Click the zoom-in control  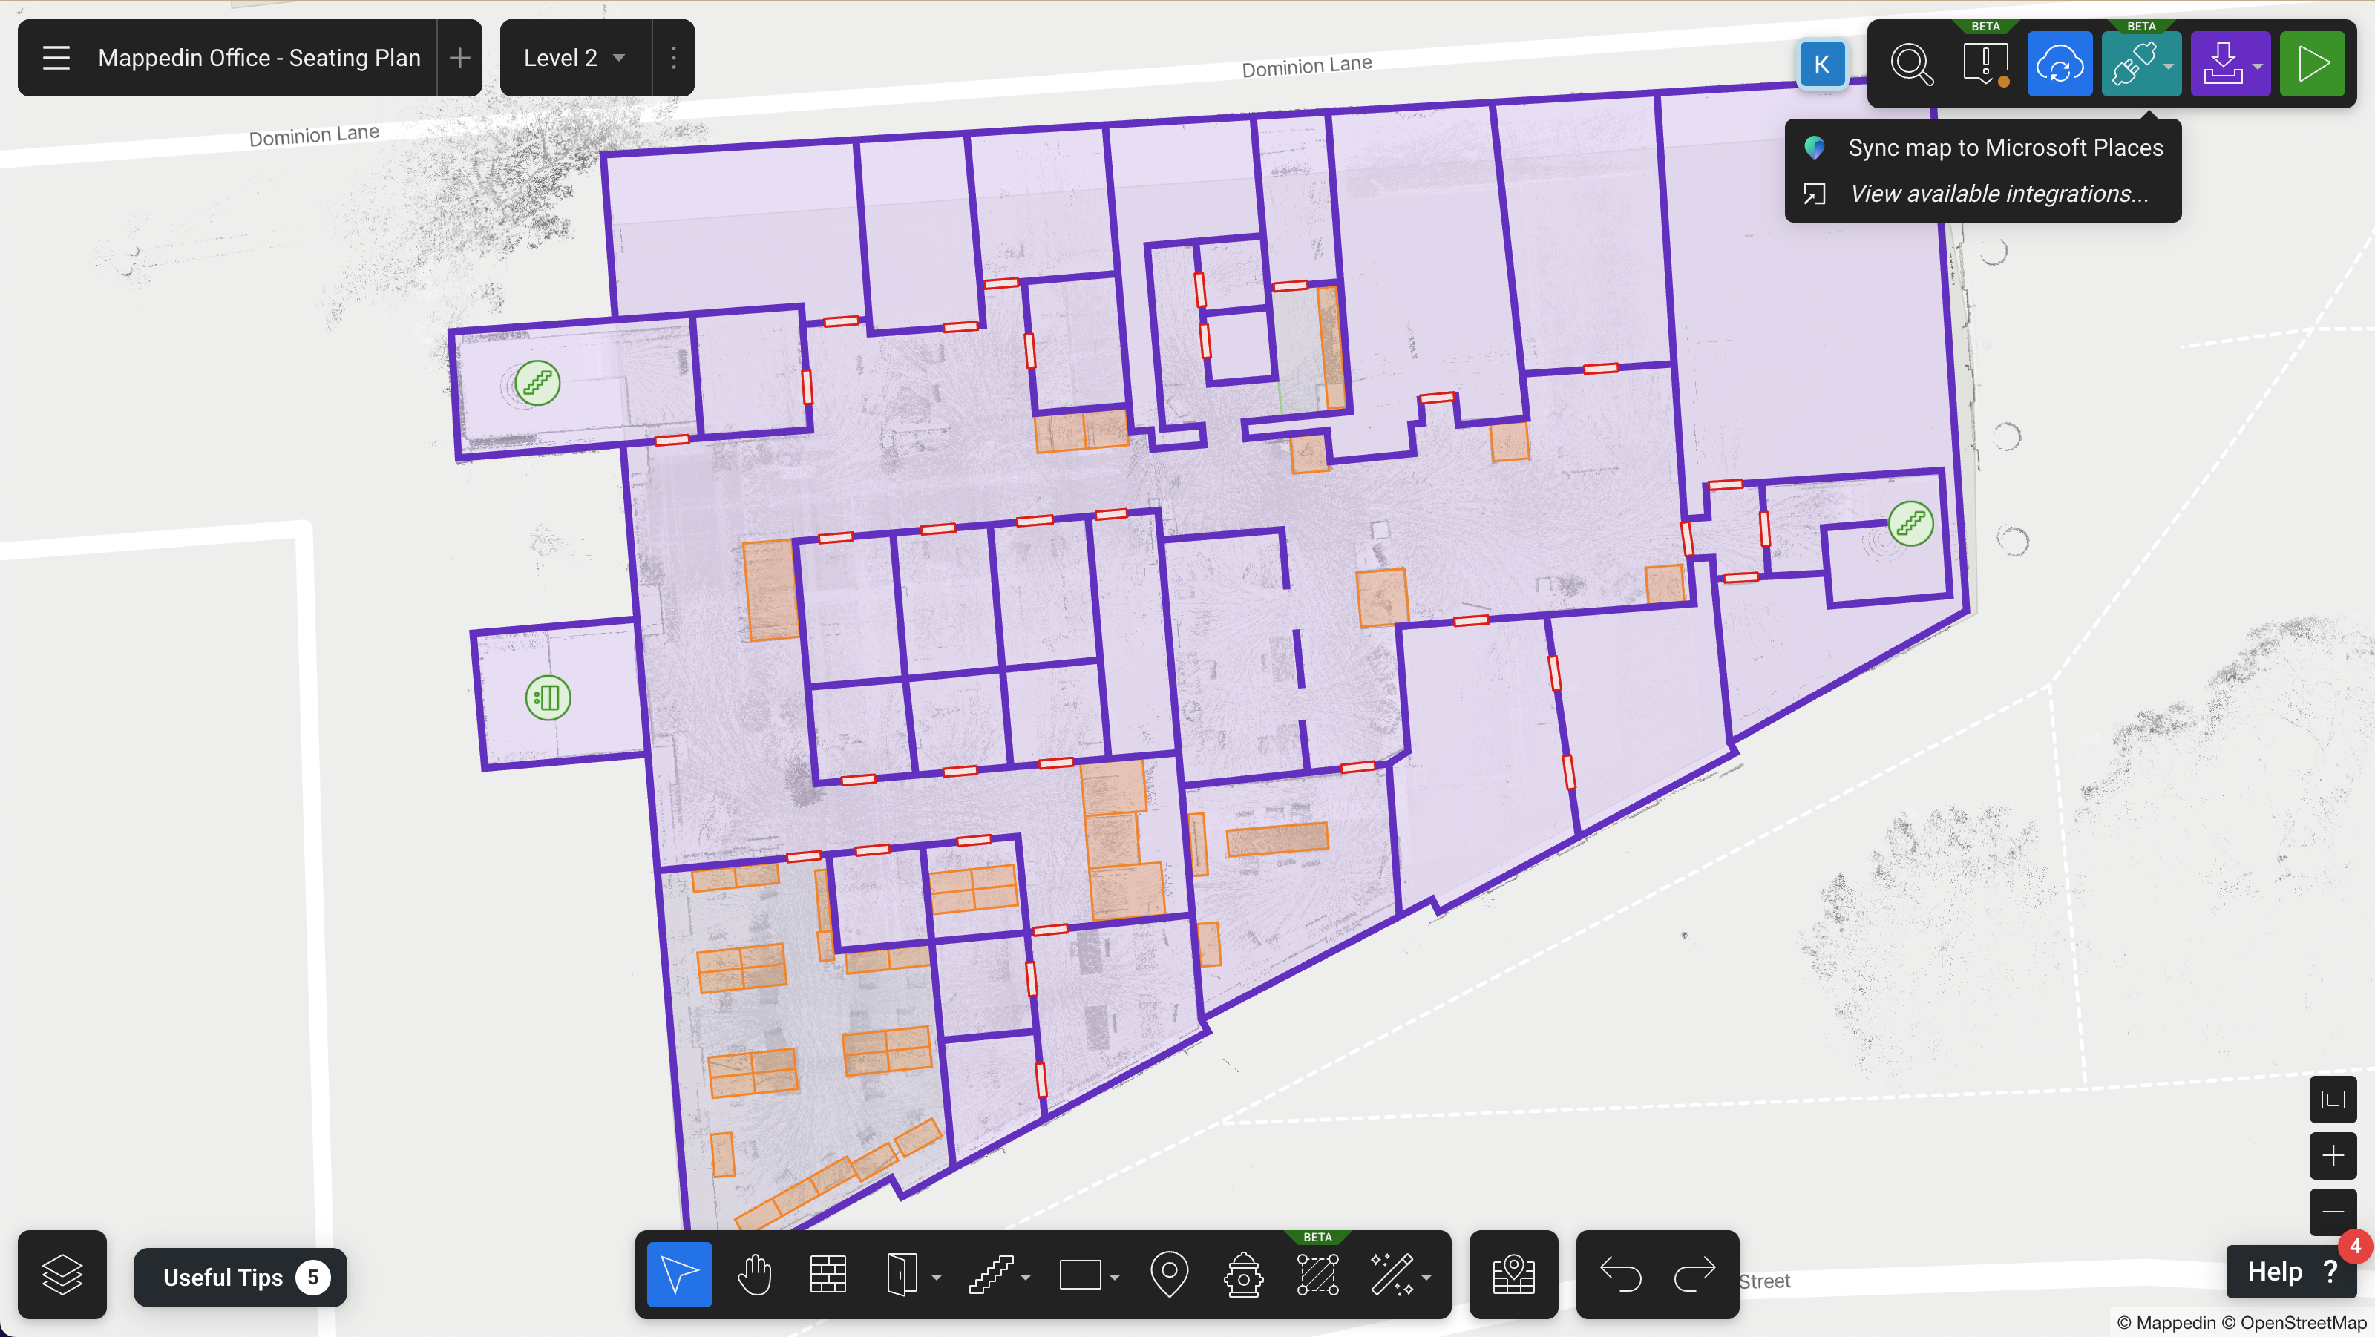[x=2333, y=1155]
